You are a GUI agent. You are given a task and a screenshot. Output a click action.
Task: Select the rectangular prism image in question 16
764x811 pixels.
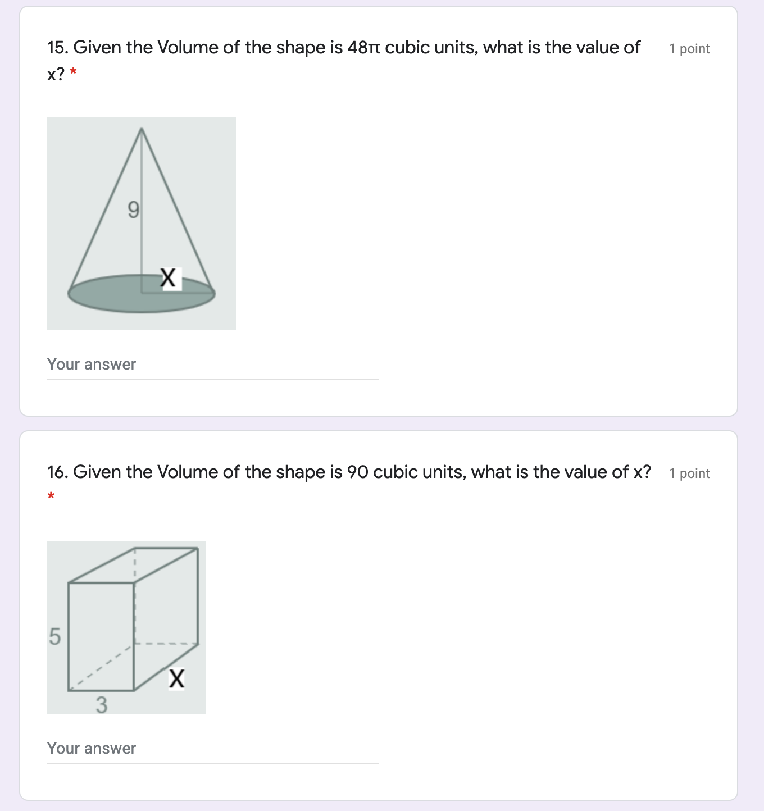pyautogui.click(x=125, y=626)
